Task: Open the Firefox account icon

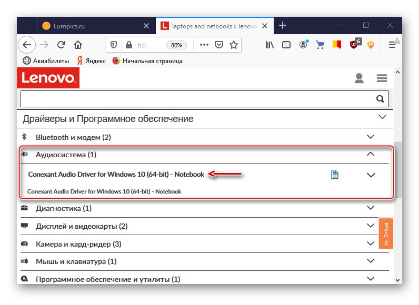Action: [303, 45]
